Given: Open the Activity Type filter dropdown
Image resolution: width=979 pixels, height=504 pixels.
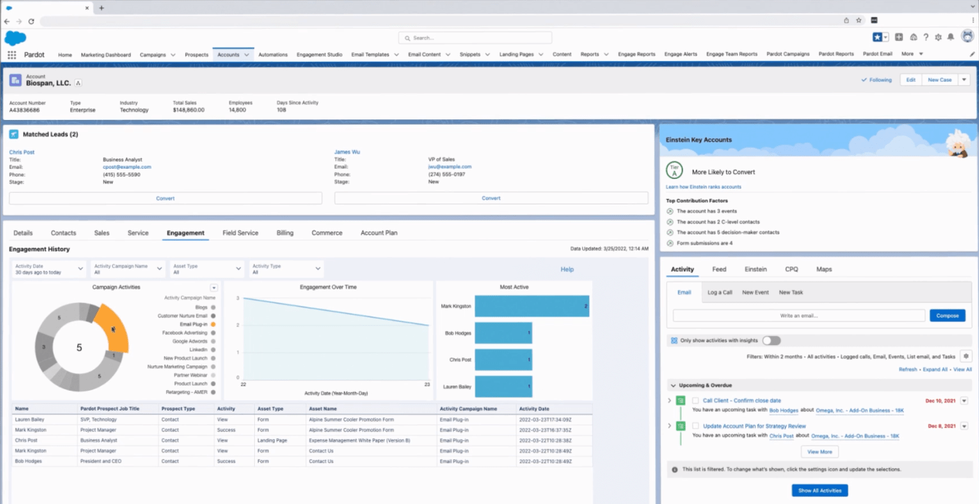Looking at the screenshot, I should [286, 269].
